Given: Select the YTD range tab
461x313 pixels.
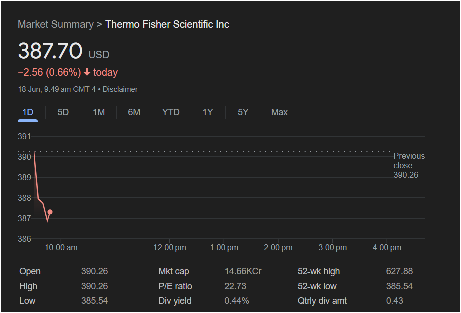Looking at the screenshot, I should click(x=171, y=112).
